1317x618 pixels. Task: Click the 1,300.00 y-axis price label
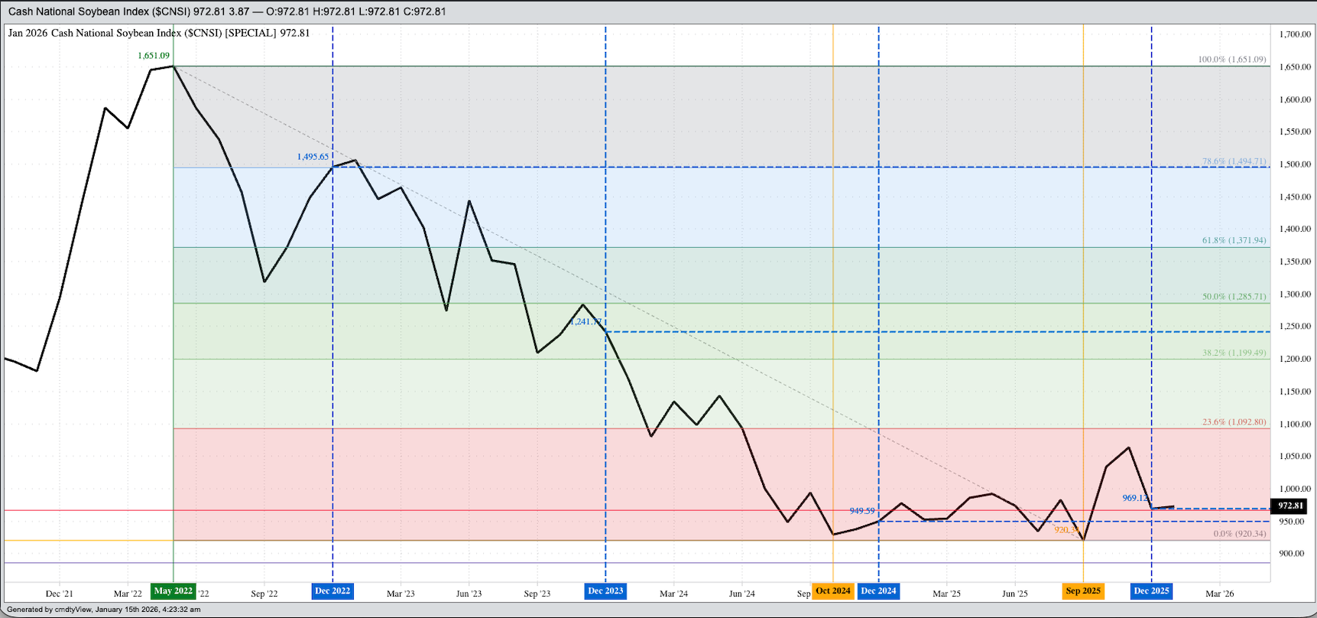coord(1294,294)
